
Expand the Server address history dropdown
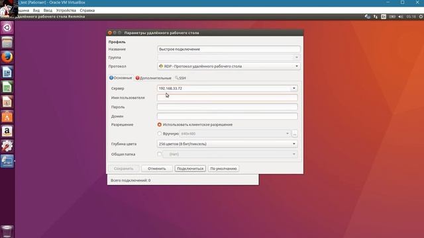(x=294, y=88)
